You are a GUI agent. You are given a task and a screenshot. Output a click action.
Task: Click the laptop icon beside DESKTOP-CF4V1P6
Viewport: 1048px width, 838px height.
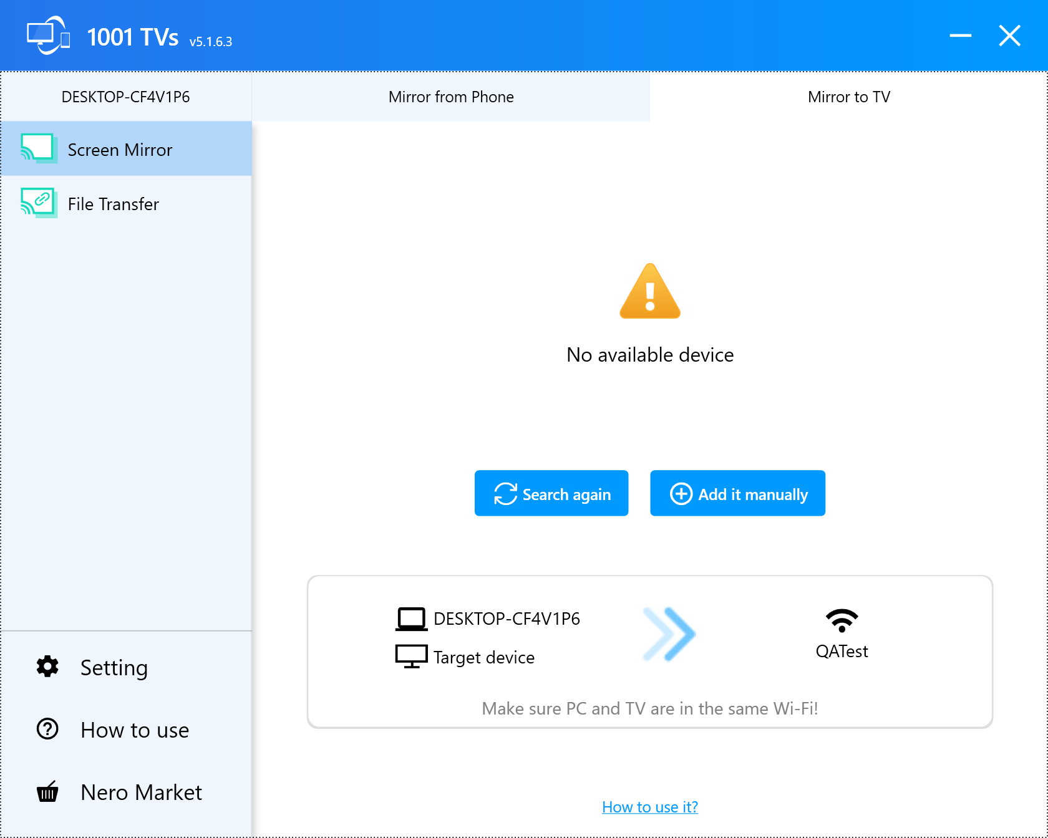tap(412, 619)
